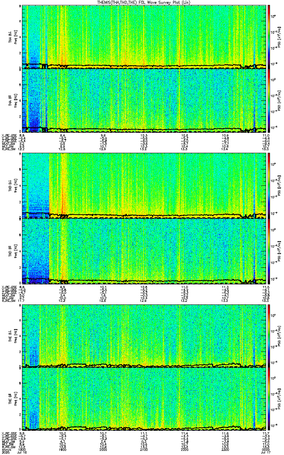Click the 'THA B⊥ freq [Hz]' axis label
The height and width of the screenshot is (455, 284).
(12, 37)
